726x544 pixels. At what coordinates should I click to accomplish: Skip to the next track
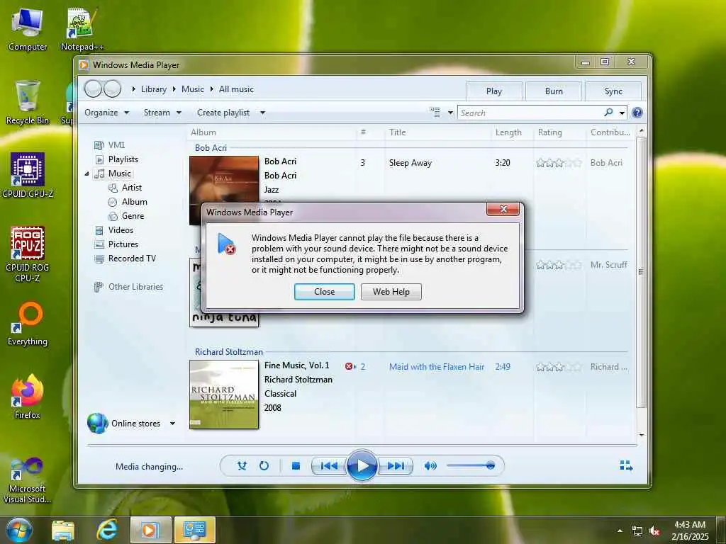click(395, 466)
